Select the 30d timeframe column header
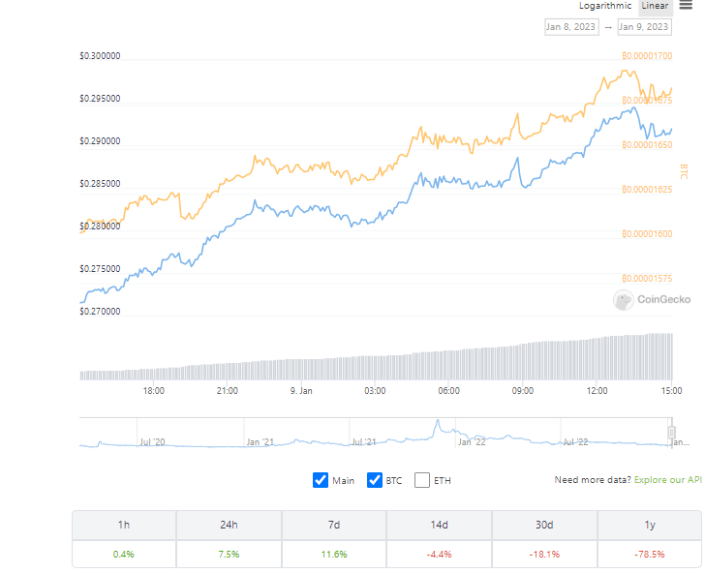Viewport: 705px width, 573px height. (544, 525)
